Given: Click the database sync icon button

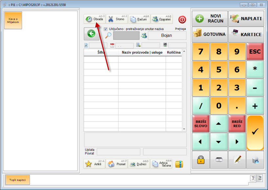Looking at the screenshot, I should [x=255, y=160].
